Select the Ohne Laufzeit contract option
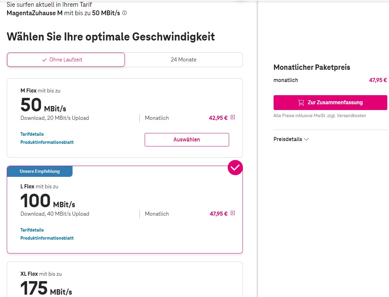The width and height of the screenshot is (389, 297). point(66,60)
